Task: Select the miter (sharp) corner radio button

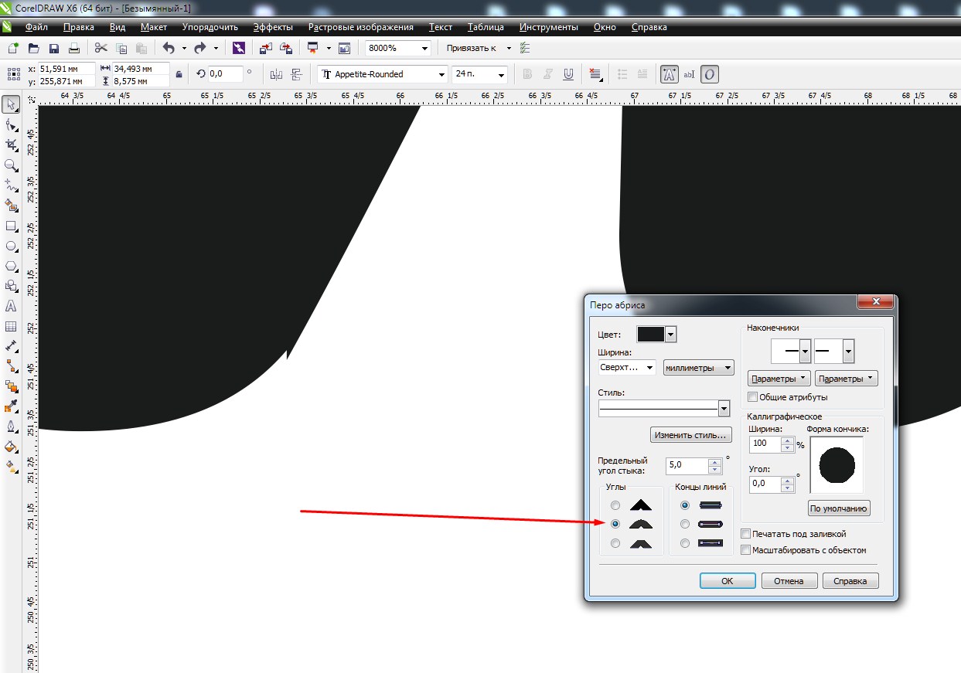Action: pos(615,505)
